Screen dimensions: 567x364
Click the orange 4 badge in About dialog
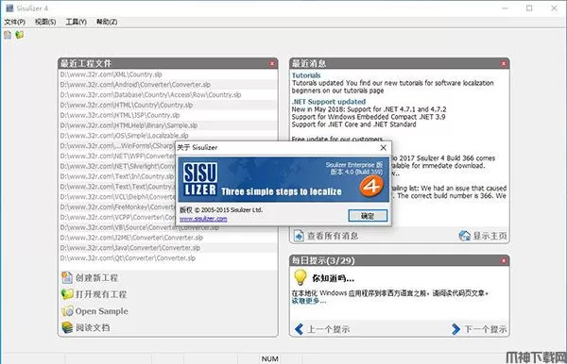tap(371, 187)
